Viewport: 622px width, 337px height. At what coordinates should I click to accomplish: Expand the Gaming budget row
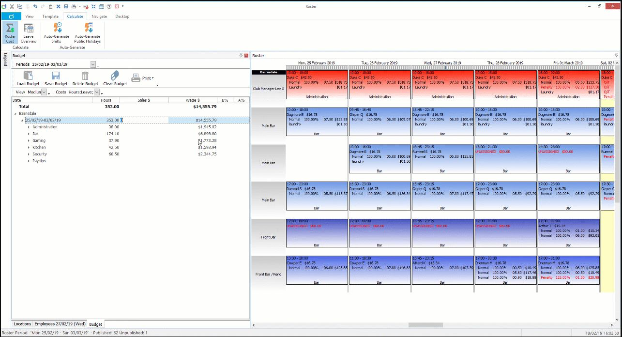(x=29, y=140)
